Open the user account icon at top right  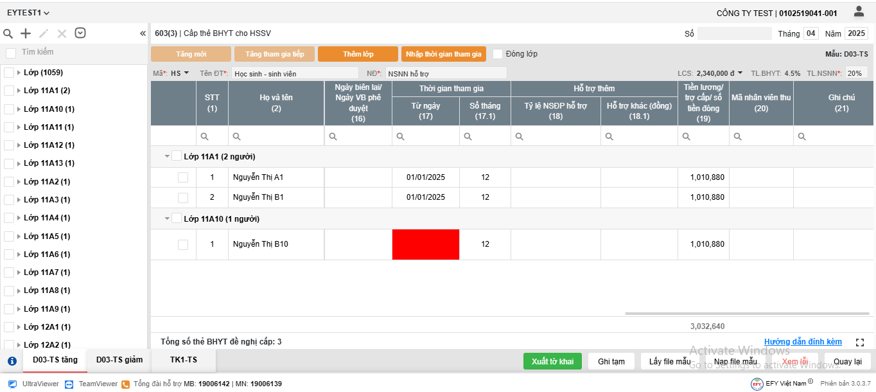pos(859,12)
